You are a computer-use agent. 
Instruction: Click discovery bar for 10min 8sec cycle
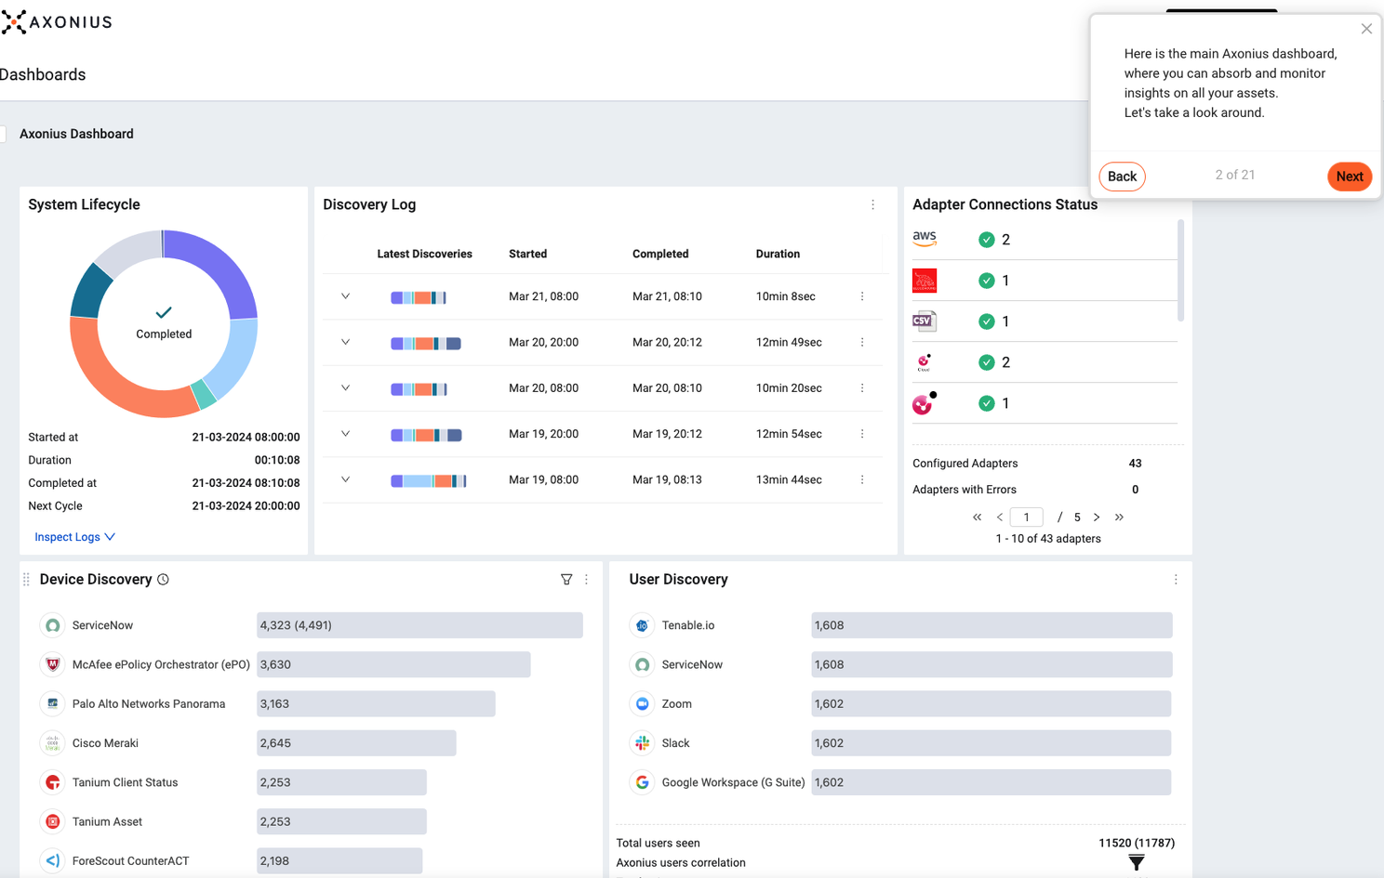pos(419,297)
